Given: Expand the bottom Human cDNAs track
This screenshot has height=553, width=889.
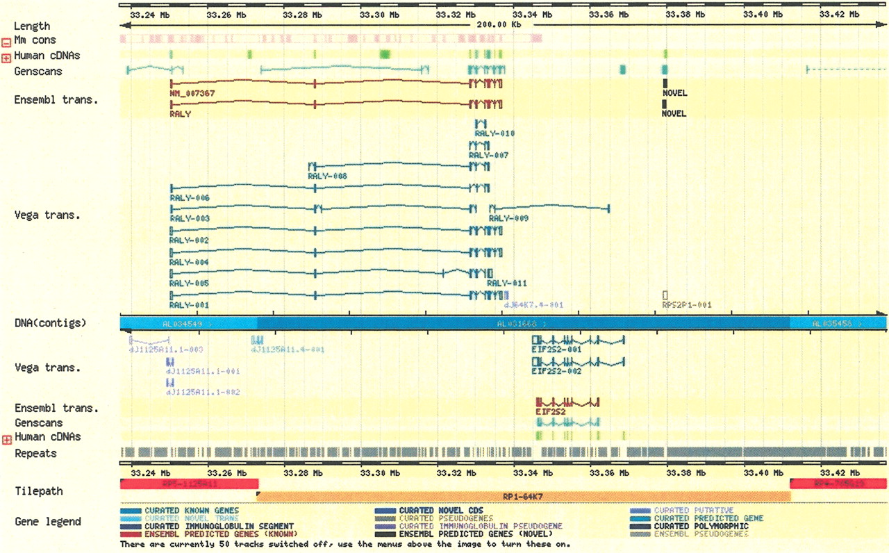Looking at the screenshot, I should click(x=6, y=440).
